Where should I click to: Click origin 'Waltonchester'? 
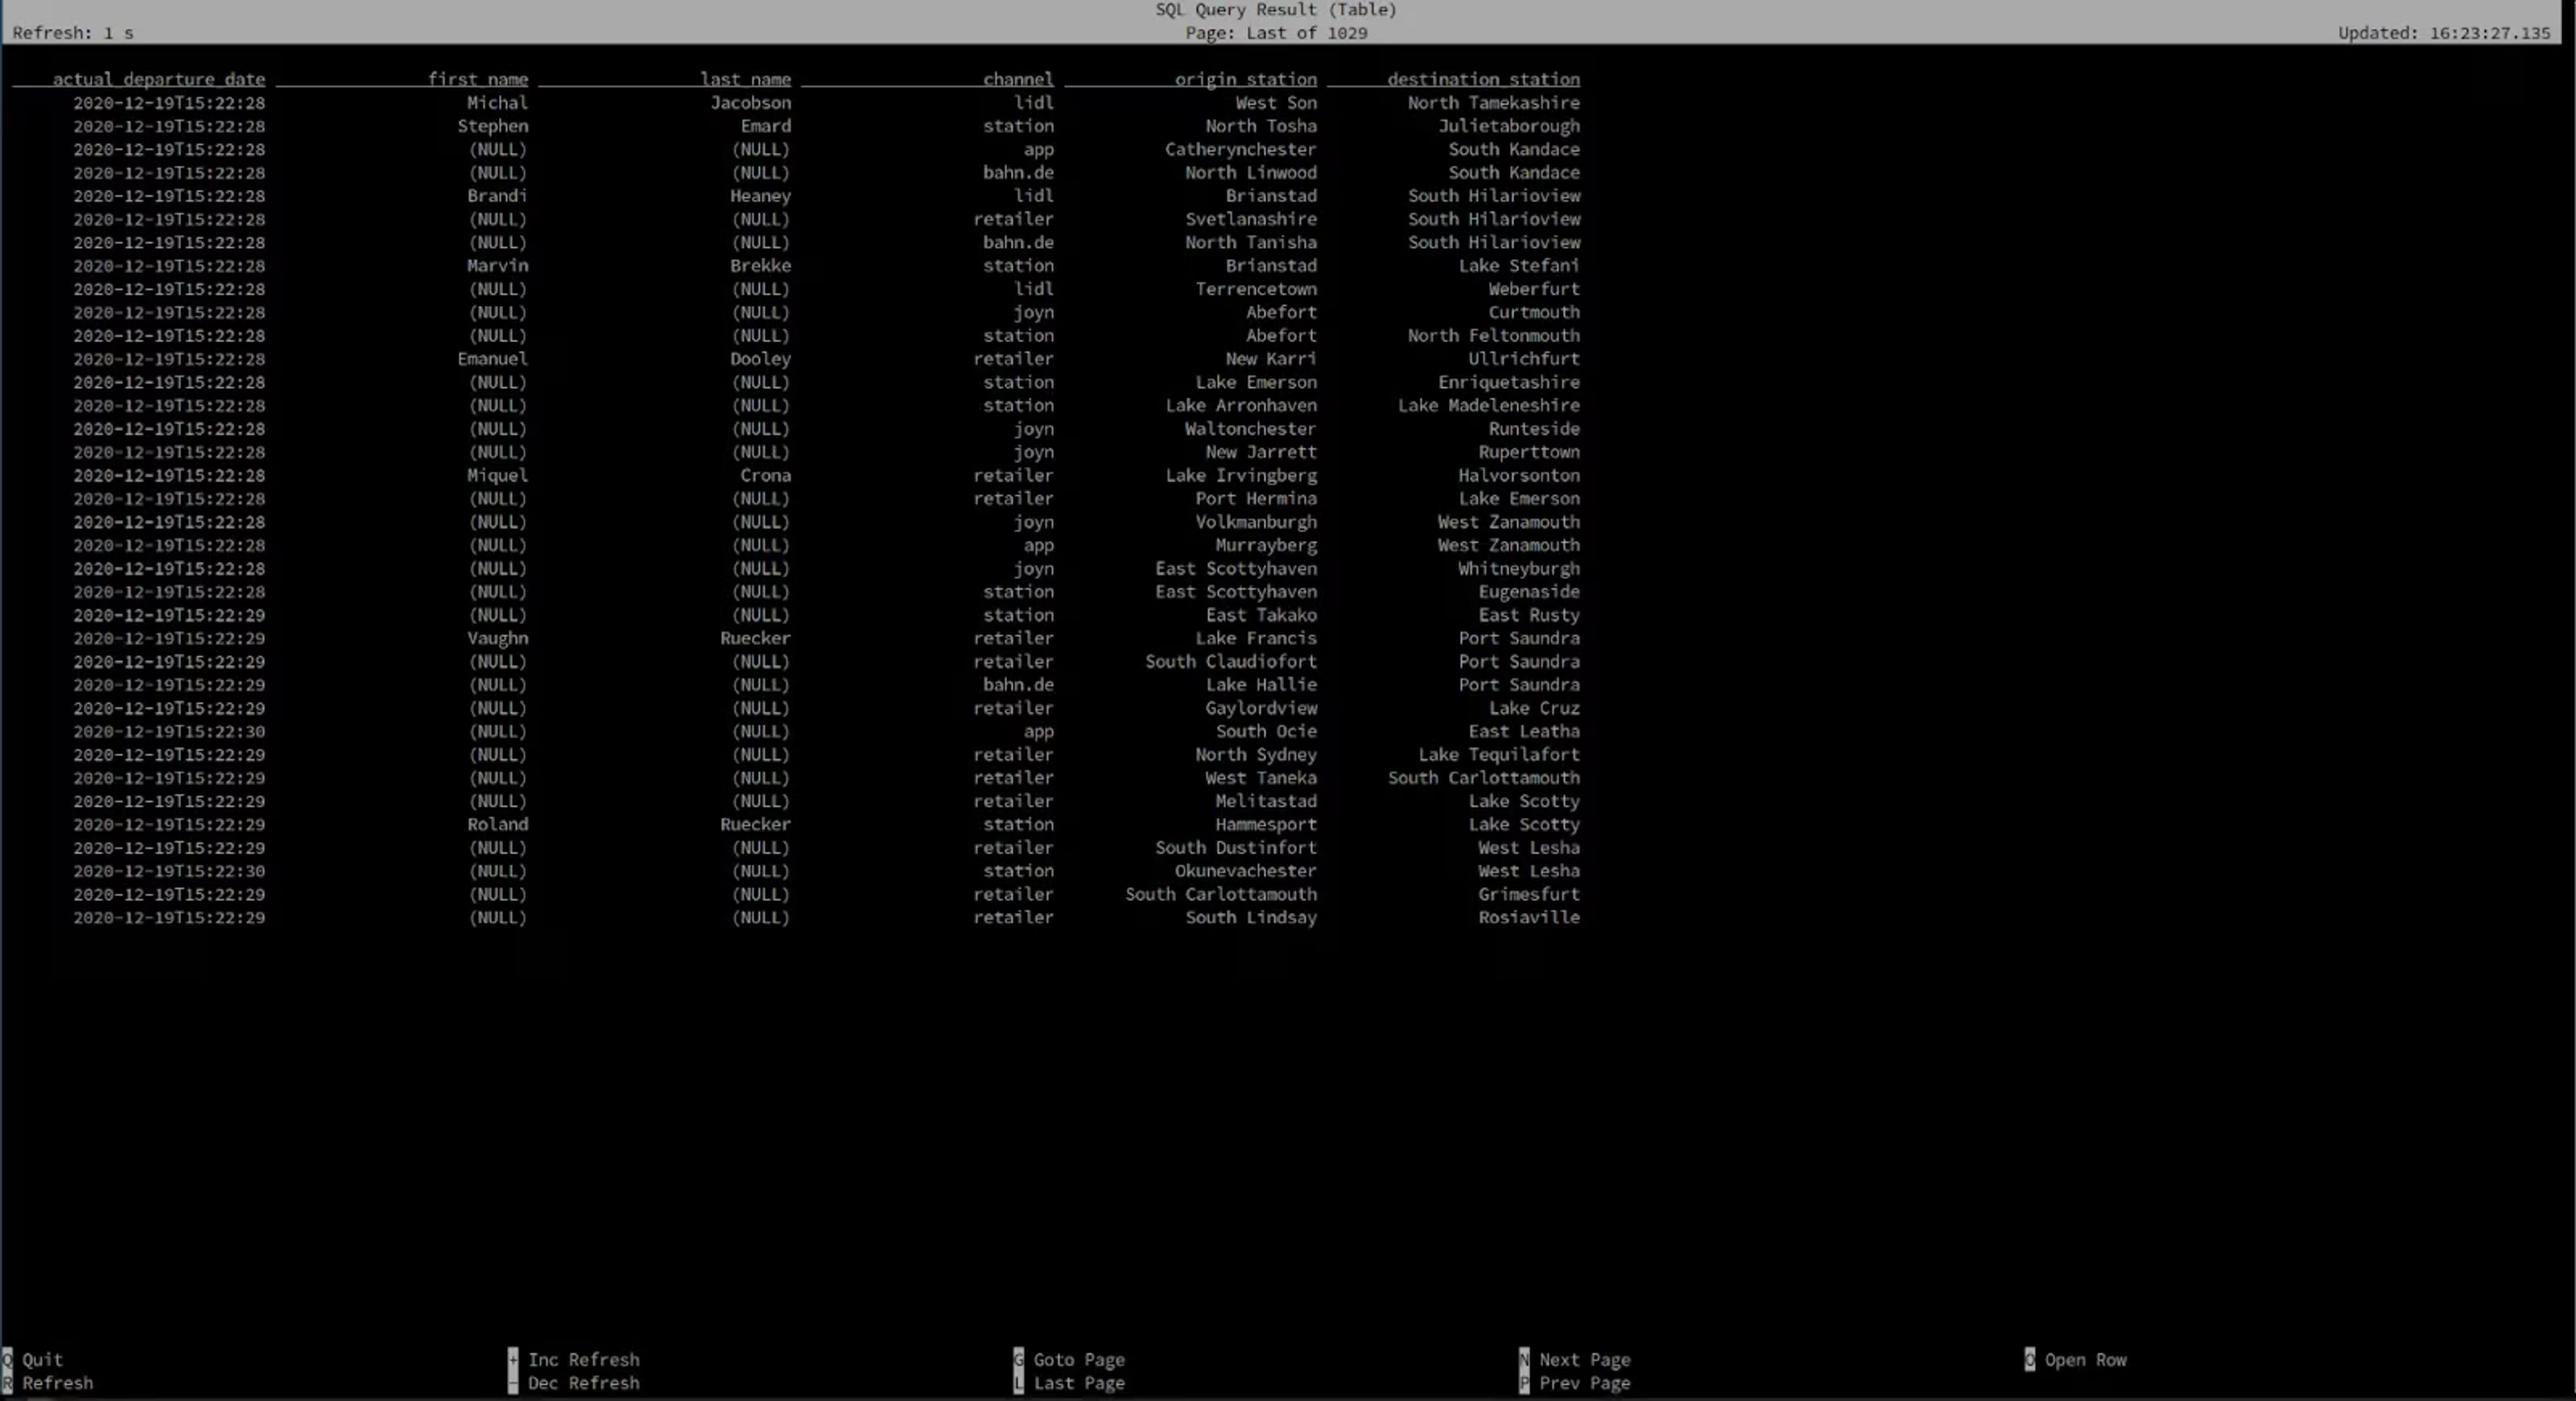tap(1250, 429)
